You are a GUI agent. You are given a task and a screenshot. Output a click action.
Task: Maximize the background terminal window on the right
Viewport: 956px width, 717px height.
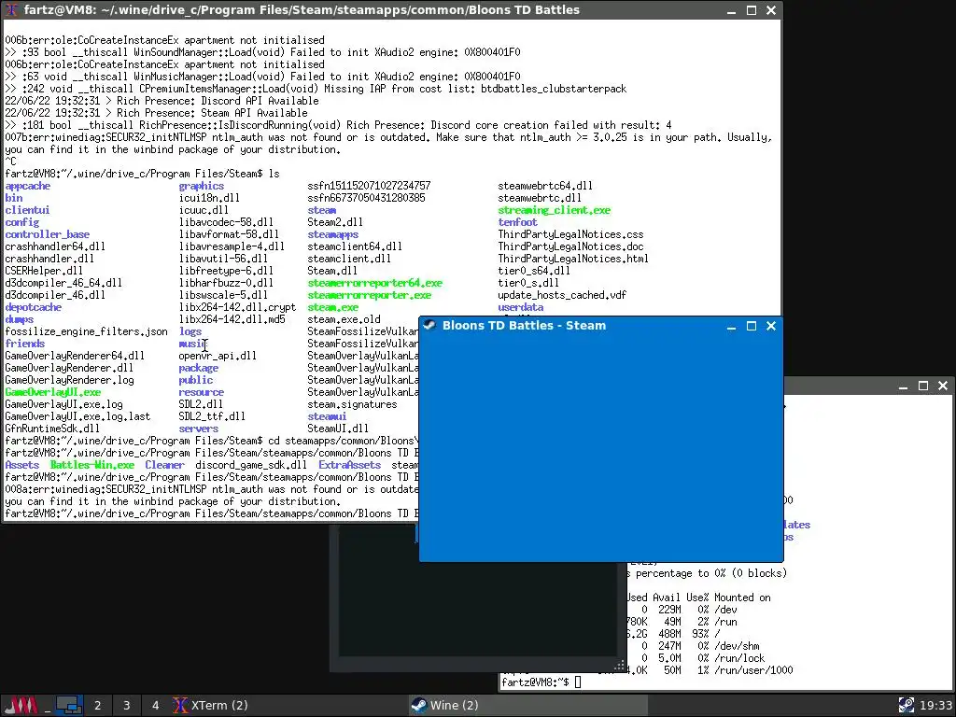click(923, 386)
